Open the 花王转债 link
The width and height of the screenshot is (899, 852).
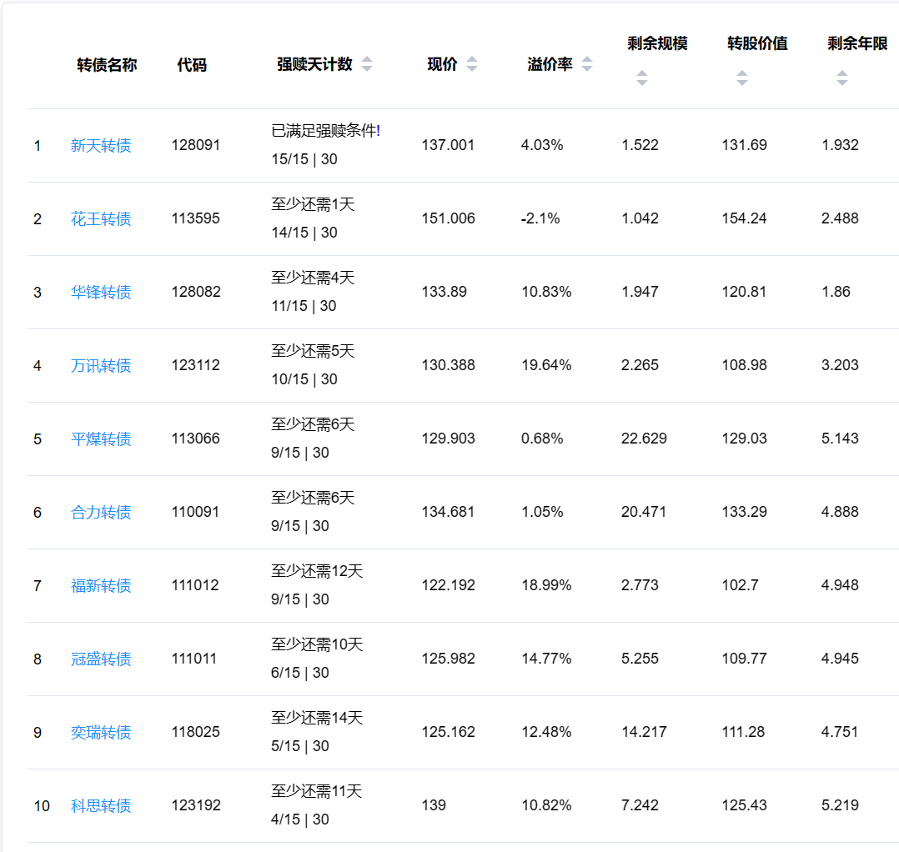point(101,219)
